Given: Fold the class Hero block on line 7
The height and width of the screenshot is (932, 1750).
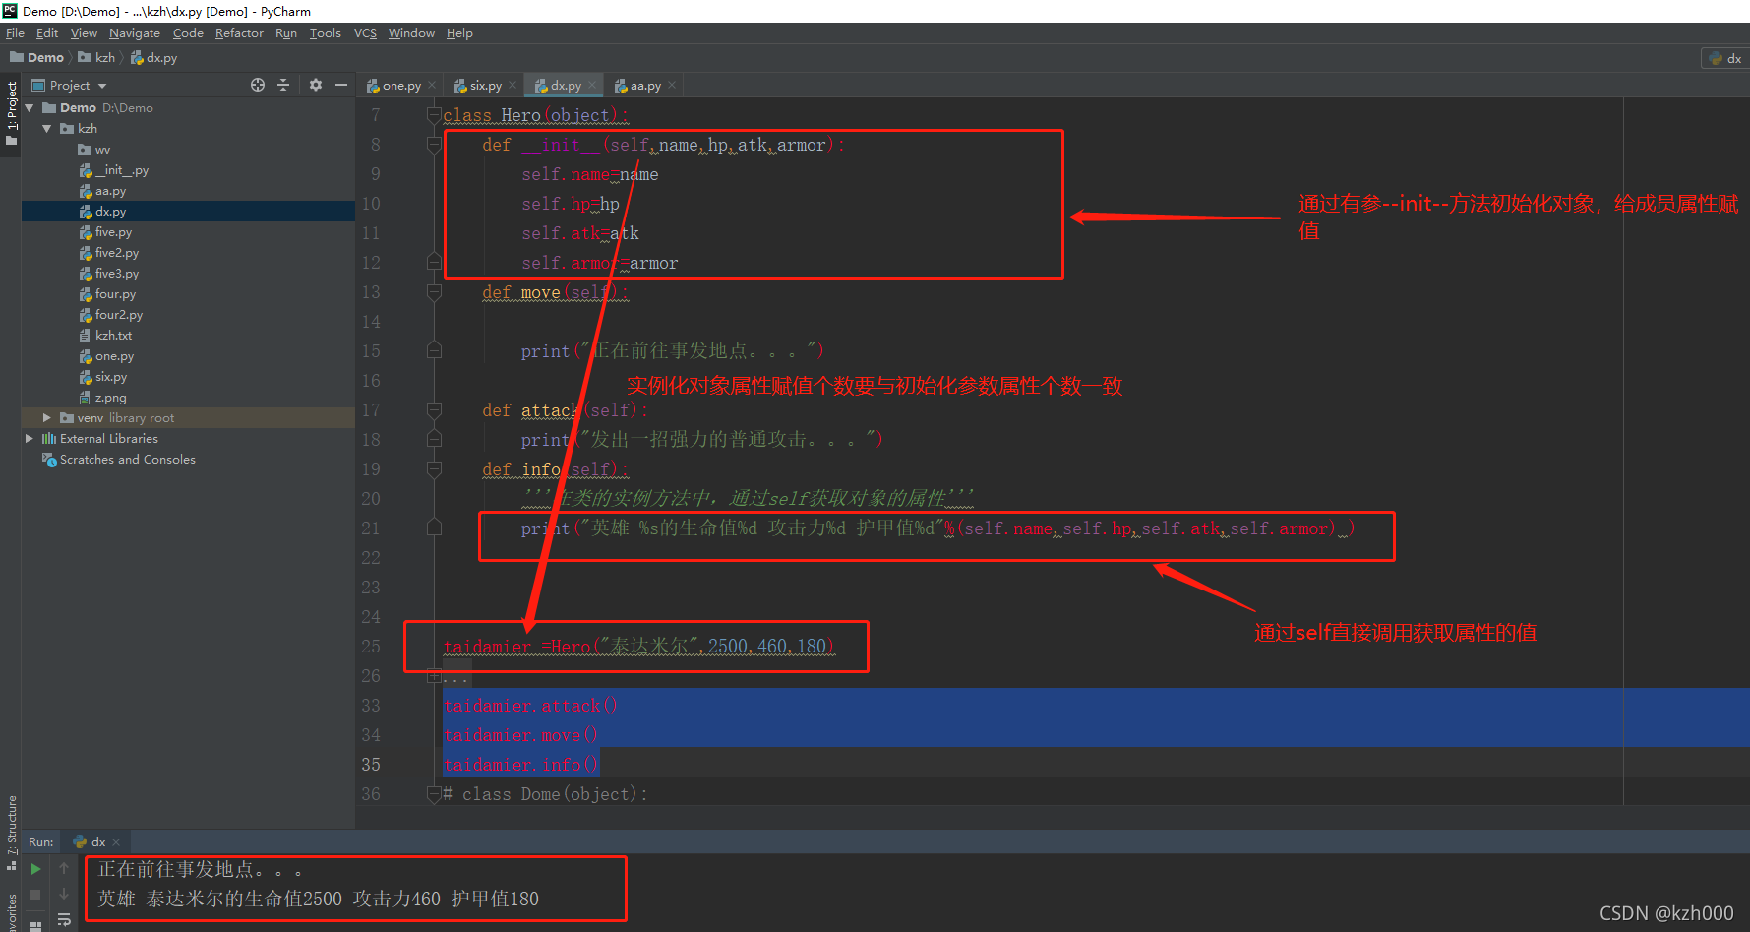Looking at the screenshot, I should (x=434, y=115).
